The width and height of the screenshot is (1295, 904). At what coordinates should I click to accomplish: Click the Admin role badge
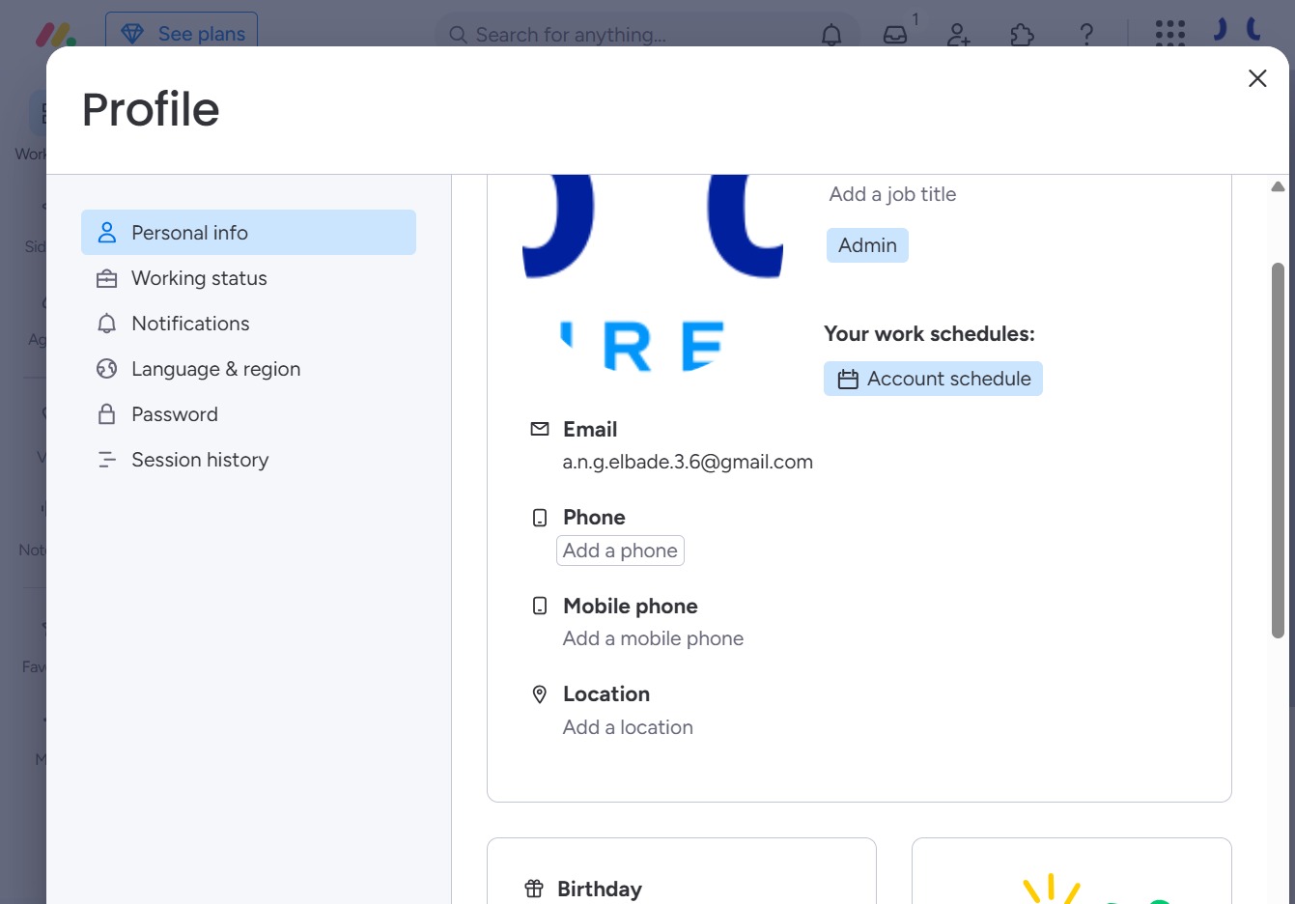pyautogui.click(x=867, y=245)
